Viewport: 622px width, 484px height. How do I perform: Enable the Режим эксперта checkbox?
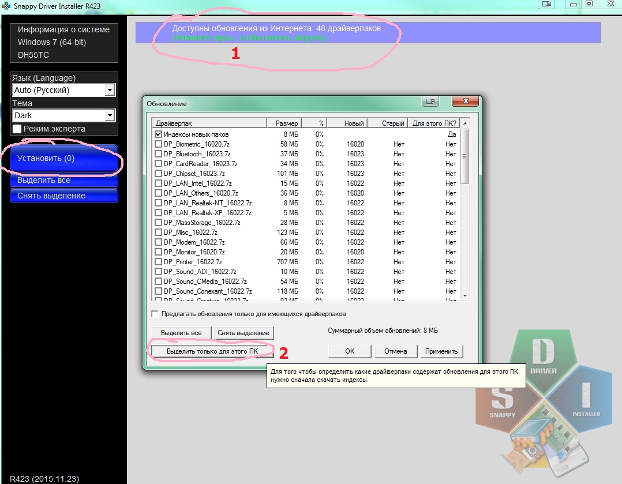click(x=17, y=129)
